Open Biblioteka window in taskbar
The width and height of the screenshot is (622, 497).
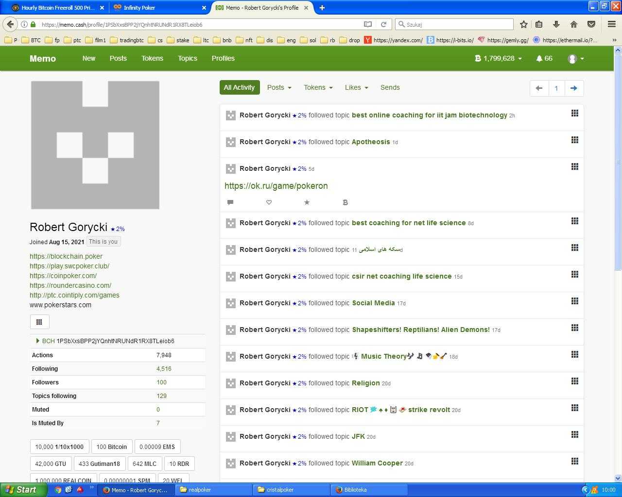[x=369, y=490]
